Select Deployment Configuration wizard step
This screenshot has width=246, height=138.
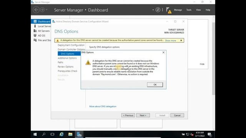point(71,45)
